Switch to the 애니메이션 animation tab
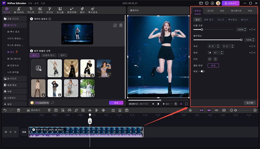This screenshot has width=260, height=149. (236, 11)
